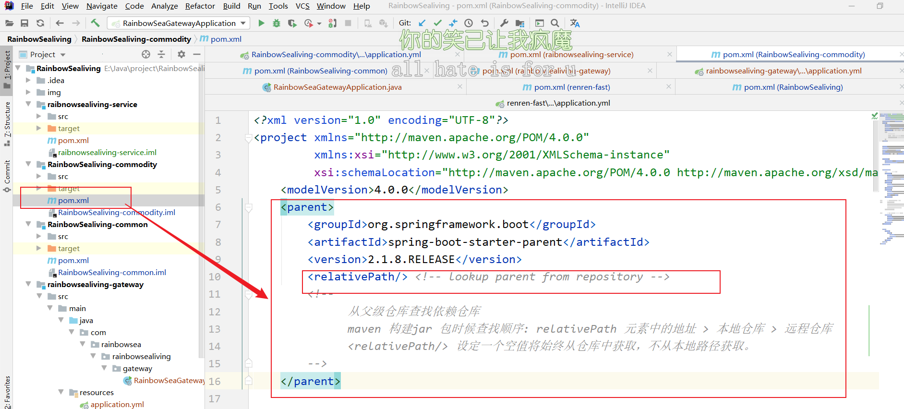Open the Commit tool window on the sidebar
This screenshot has height=409, width=904.
pyautogui.click(x=7, y=176)
